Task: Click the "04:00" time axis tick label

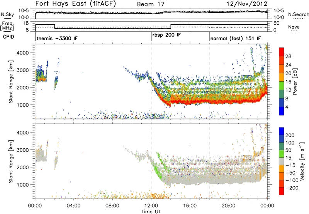Action: coord(73,206)
